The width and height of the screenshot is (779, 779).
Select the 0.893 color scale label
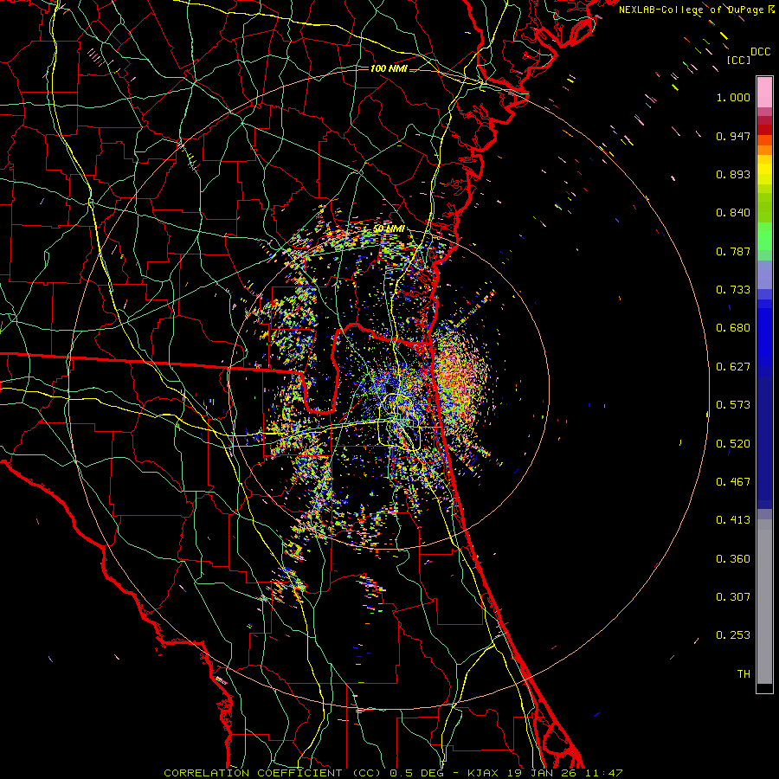point(733,174)
